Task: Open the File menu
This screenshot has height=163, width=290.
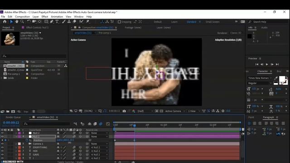Action: (x=3, y=17)
